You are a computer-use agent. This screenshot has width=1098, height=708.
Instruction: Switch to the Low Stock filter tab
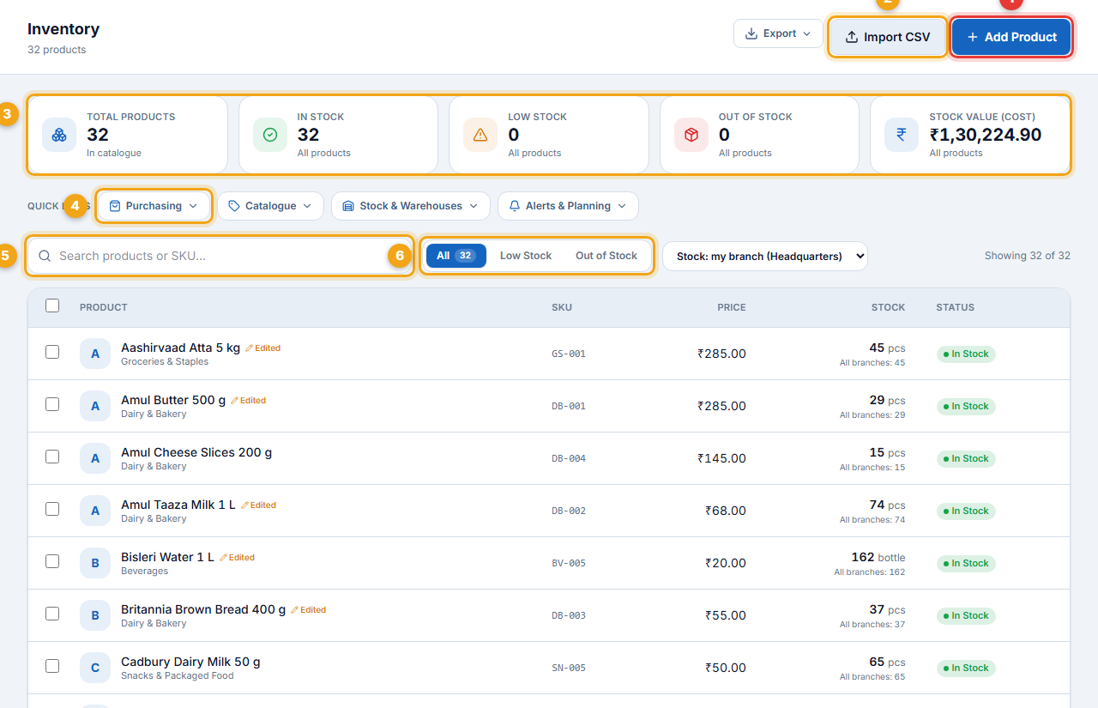526,256
